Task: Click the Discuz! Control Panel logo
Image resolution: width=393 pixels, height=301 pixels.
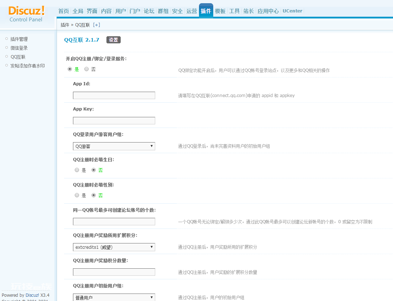Action: click(x=26, y=14)
